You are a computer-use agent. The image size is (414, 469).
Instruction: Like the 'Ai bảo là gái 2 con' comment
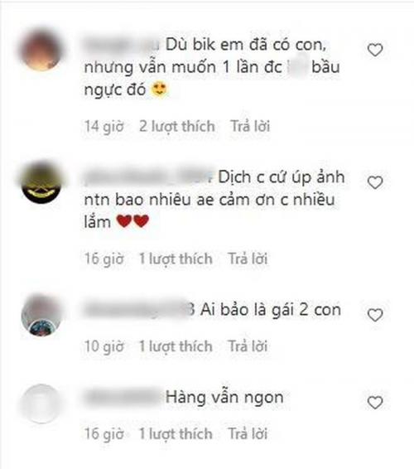[375, 315]
